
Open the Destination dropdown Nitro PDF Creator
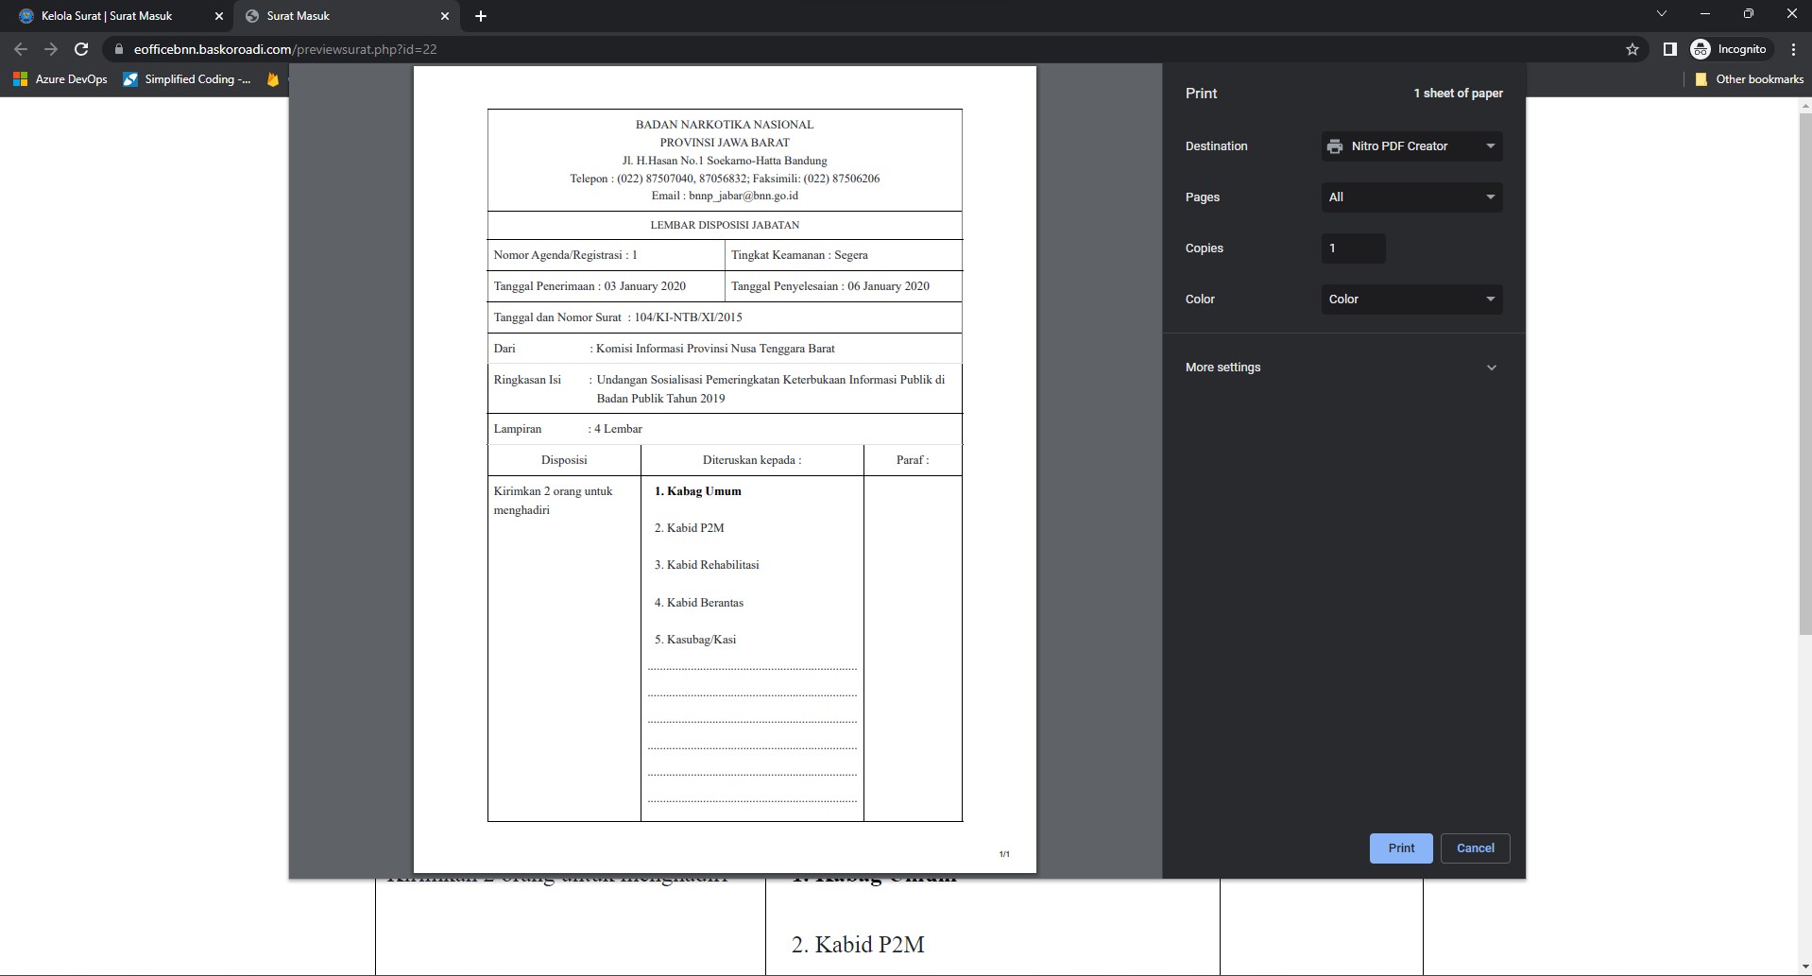click(x=1411, y=146)
